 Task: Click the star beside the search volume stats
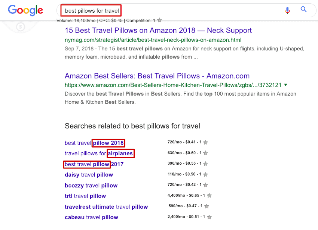(160, 21)
